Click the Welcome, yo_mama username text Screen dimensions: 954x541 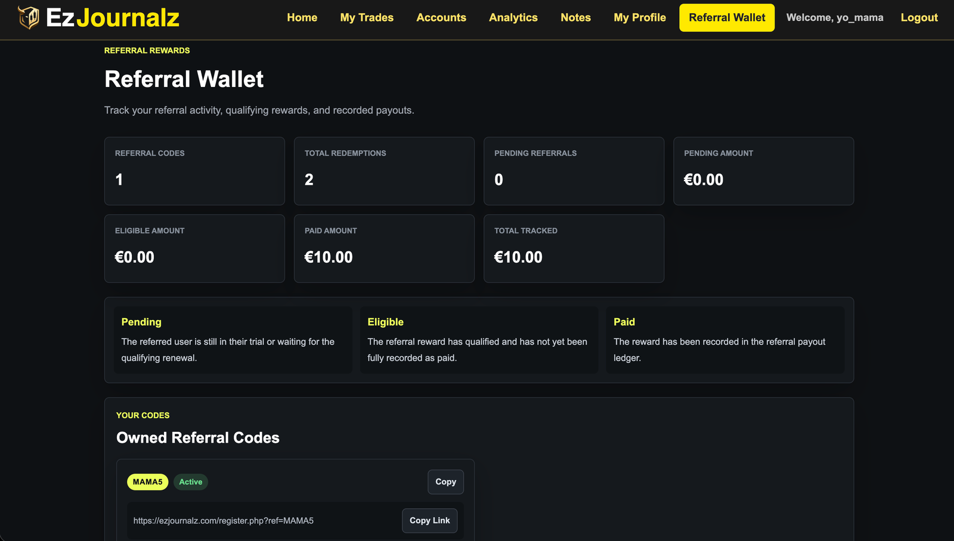point(835,18)
